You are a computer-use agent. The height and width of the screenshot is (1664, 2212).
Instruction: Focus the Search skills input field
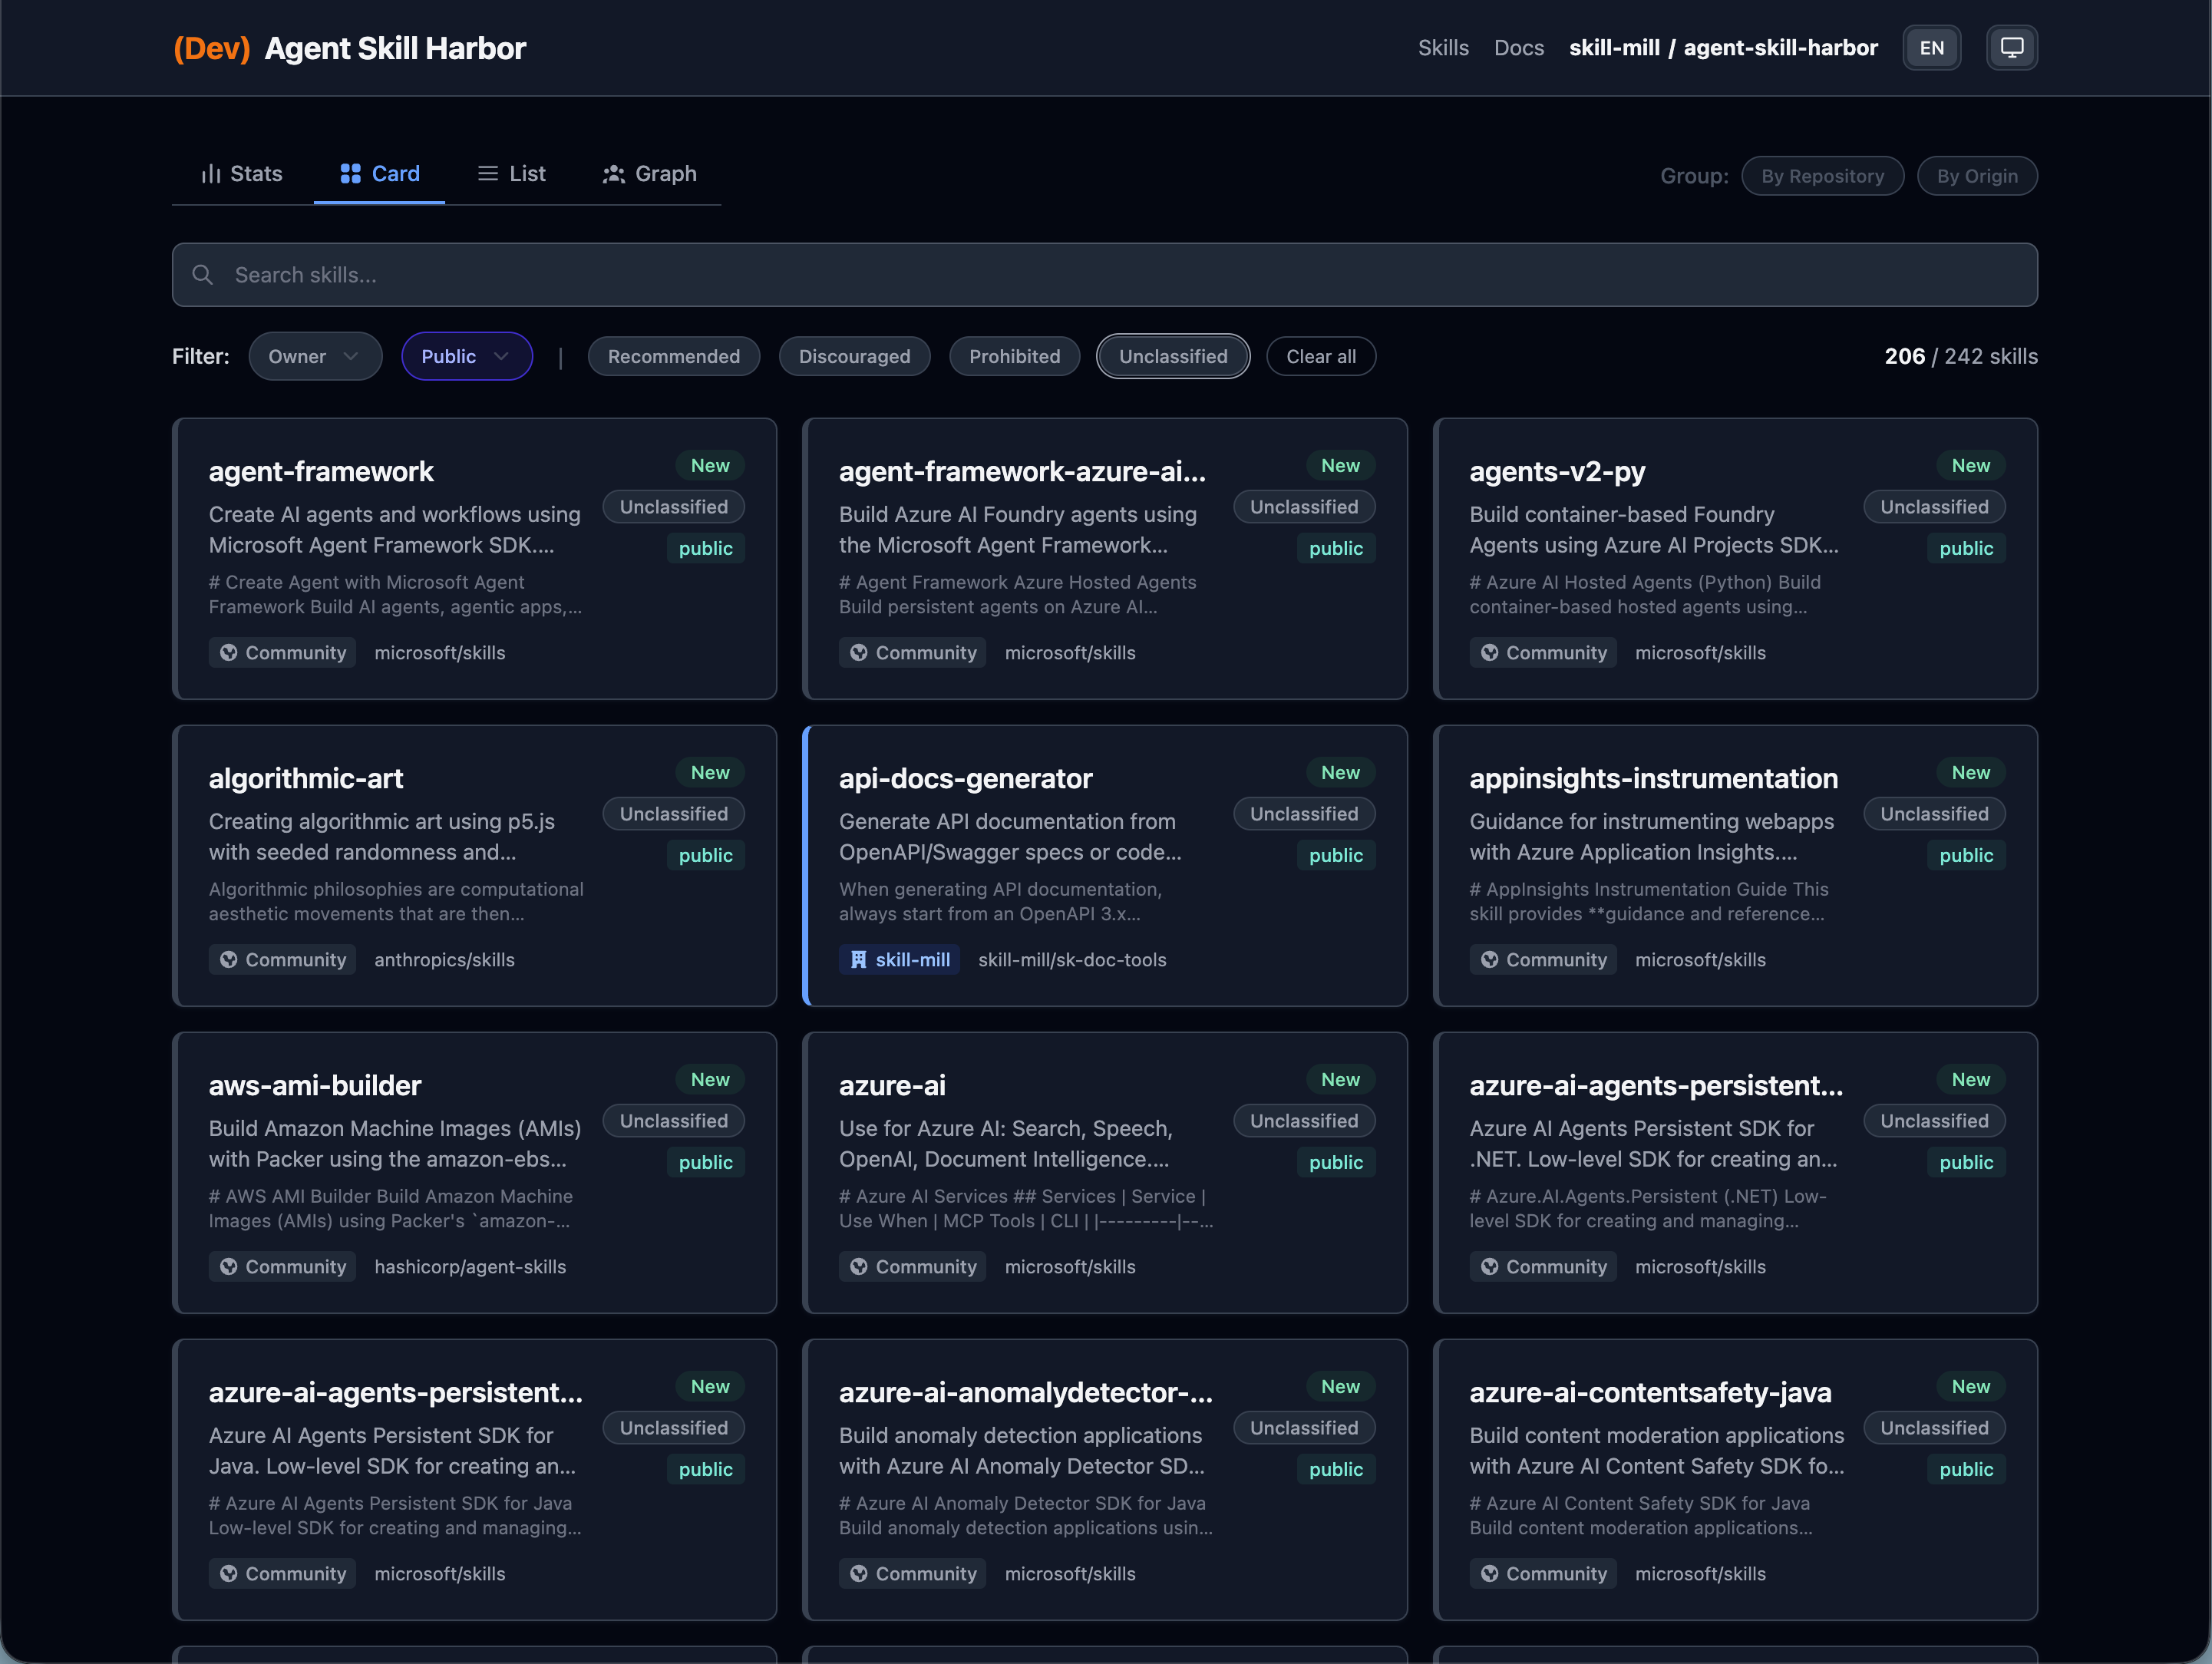pos(1100,275)
